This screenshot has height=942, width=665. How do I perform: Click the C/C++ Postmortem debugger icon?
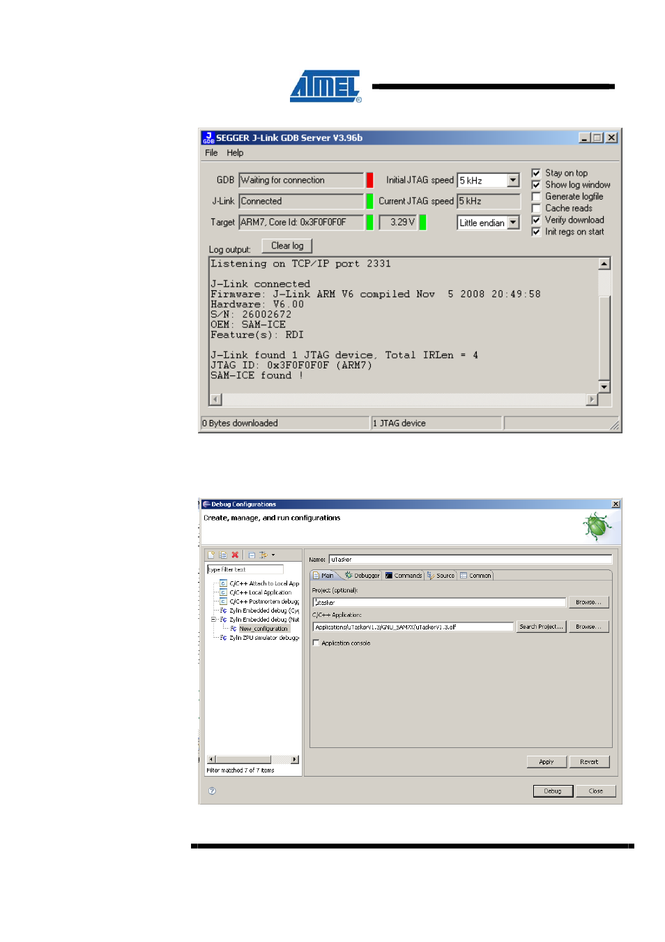tap(223, 601)
